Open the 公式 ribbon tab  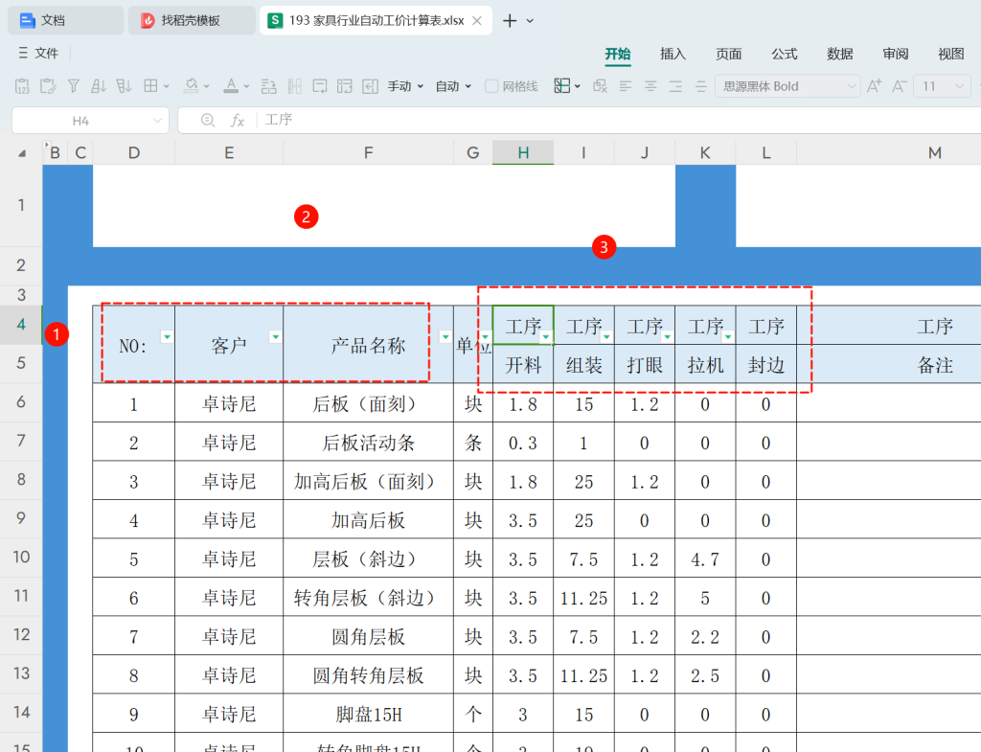click(784, 54)
